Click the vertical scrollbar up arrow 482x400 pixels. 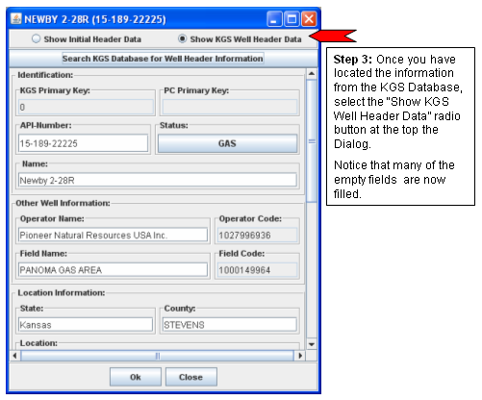point(312,74)
